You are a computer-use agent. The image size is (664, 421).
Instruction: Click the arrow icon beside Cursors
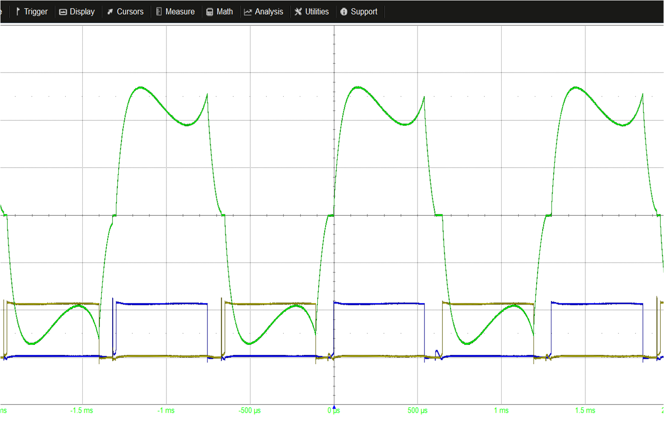click(x=110, y=12)
